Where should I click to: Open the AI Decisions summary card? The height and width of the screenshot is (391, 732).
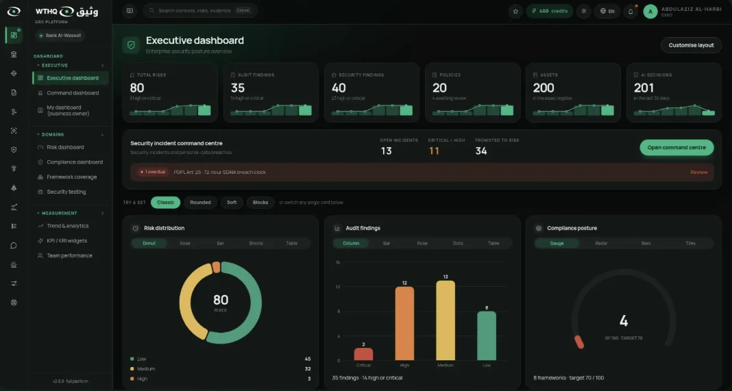674,92
